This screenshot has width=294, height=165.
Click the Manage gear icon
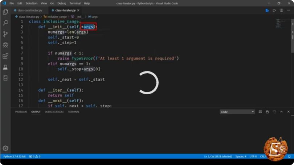[5, 148]
